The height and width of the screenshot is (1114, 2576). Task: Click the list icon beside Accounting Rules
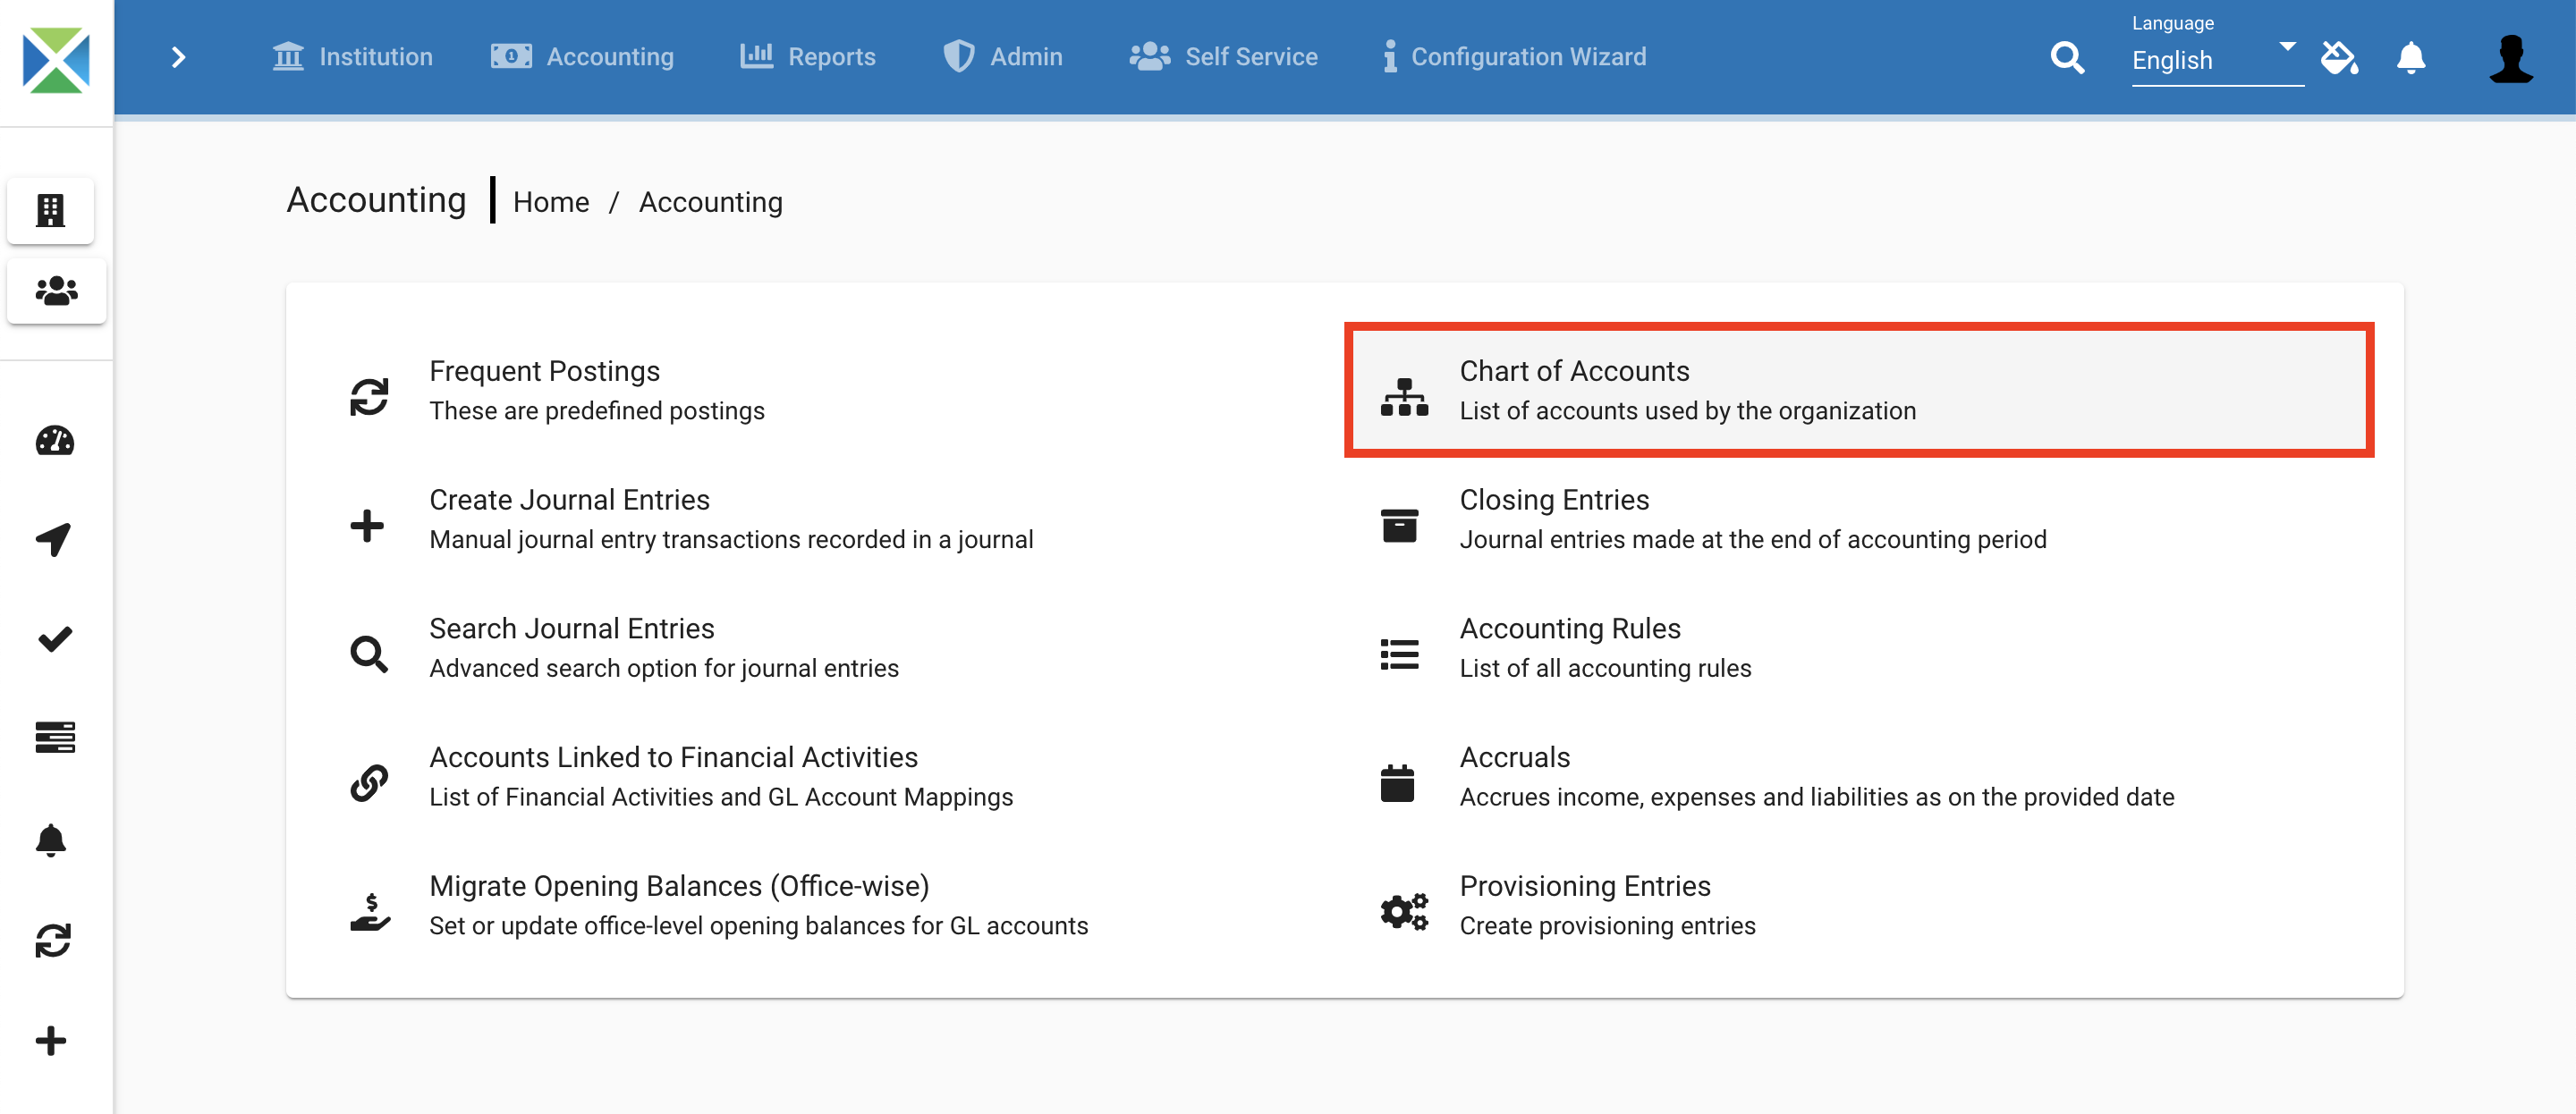pyautogui.click(x=1399, y=654)
